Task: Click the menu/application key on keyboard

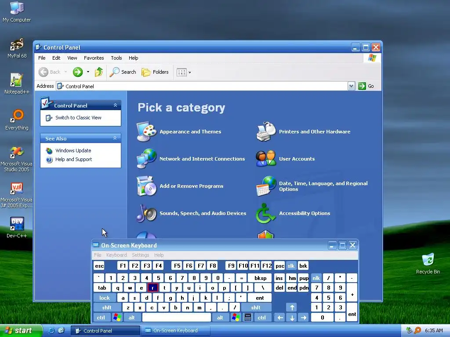Action: coord(248,318)
